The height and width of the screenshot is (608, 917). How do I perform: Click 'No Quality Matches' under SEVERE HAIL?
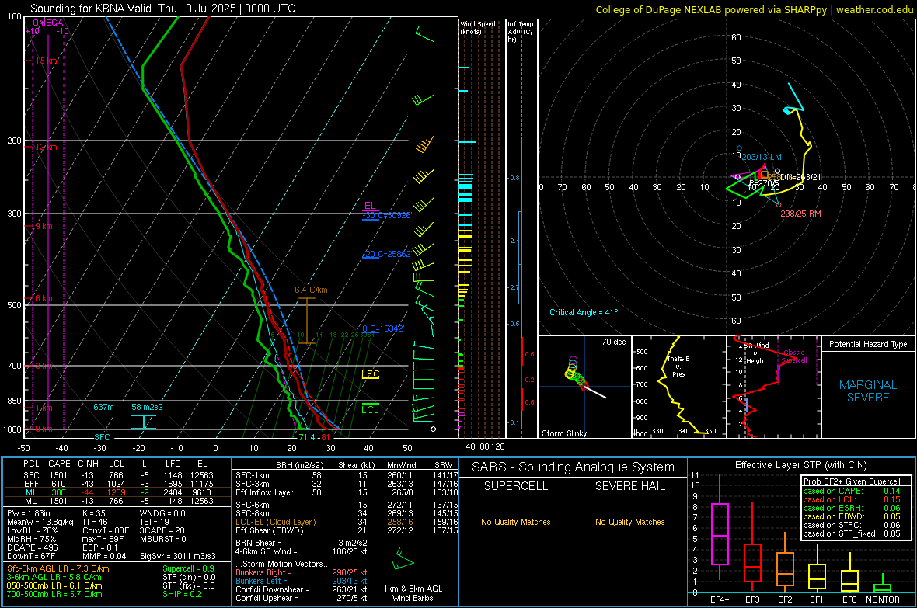[629, 522]
